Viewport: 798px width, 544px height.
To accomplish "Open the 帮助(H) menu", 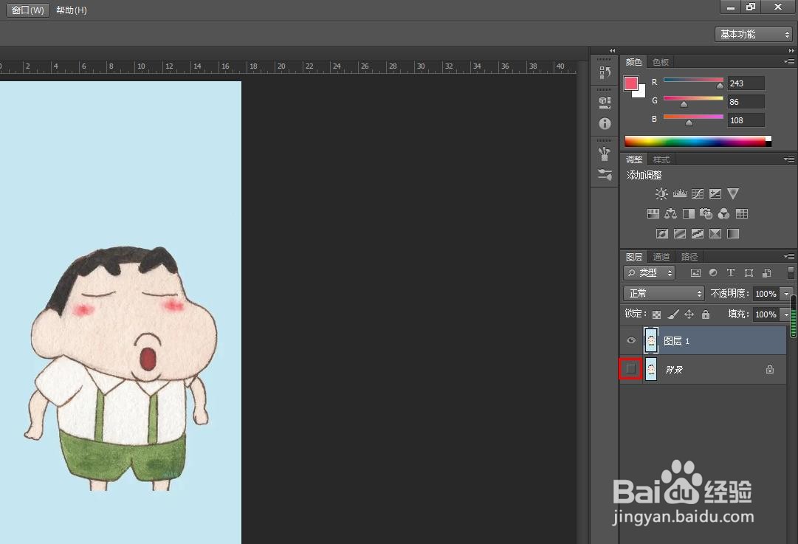I will click(x=72, y=10).
